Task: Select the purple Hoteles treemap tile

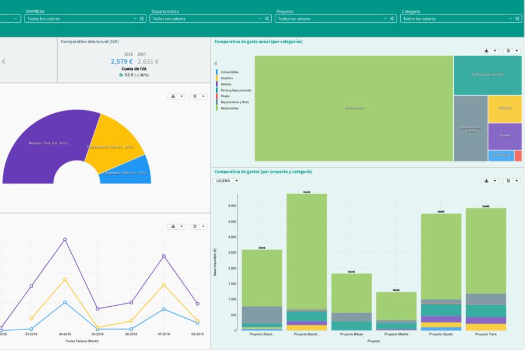Action: (x=505, y=136)
